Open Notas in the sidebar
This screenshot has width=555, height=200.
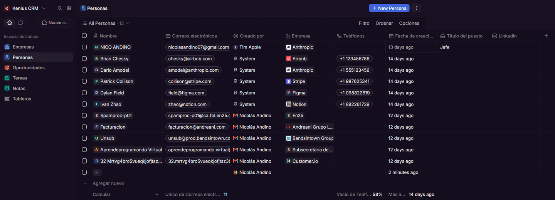click(x=37, y=88)
